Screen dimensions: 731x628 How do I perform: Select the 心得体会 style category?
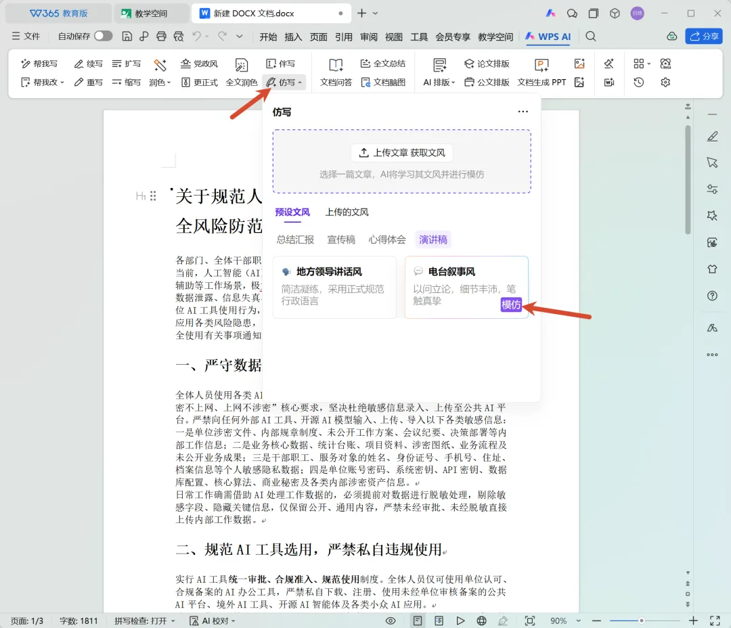[x=387, y=240]
